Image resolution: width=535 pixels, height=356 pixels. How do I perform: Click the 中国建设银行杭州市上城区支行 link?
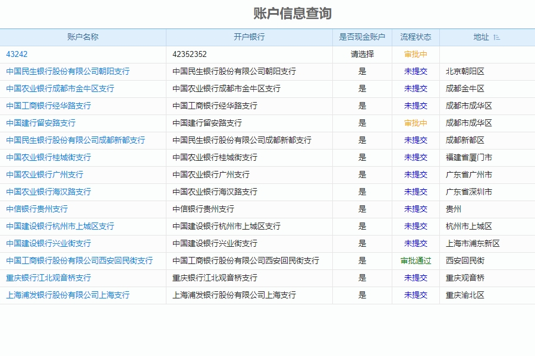61,226
